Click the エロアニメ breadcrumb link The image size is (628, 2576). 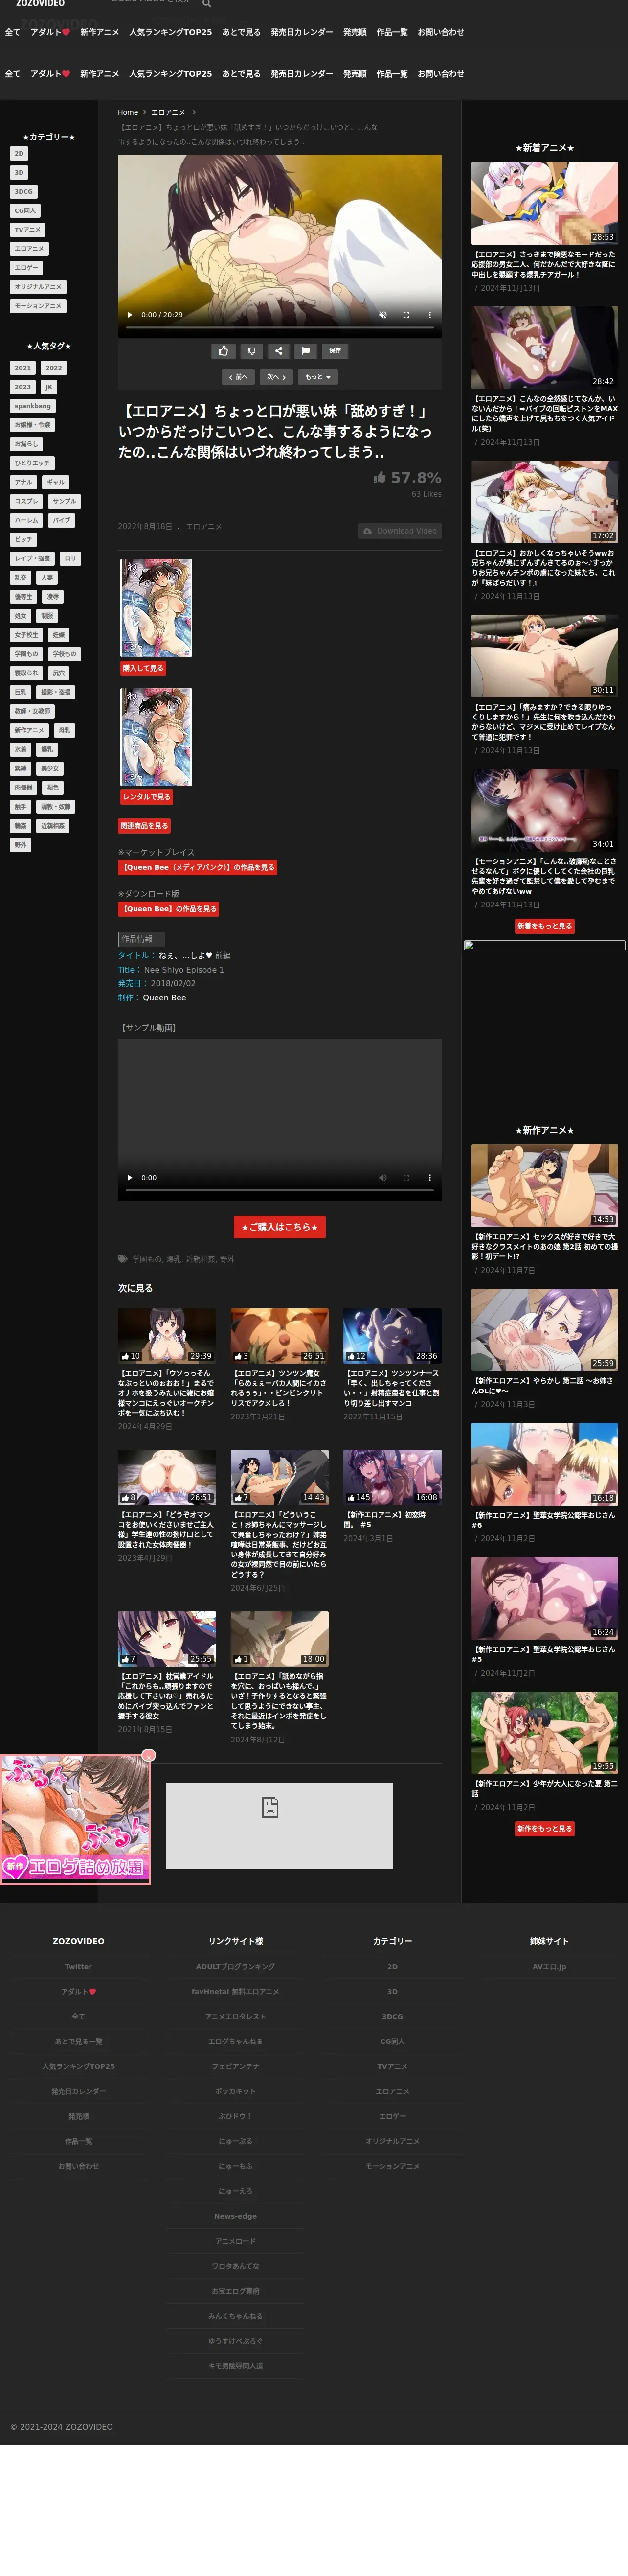[168, 112]
